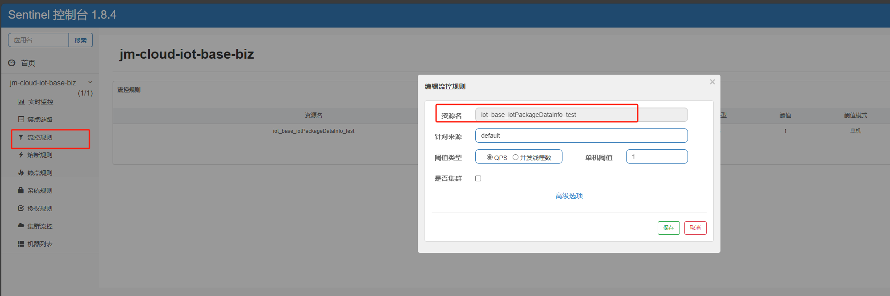
Task: Click the 搜索 search button
Action: [x=81, y=40]
